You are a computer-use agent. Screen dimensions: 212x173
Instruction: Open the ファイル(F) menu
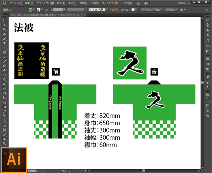[x=16, y=3]
